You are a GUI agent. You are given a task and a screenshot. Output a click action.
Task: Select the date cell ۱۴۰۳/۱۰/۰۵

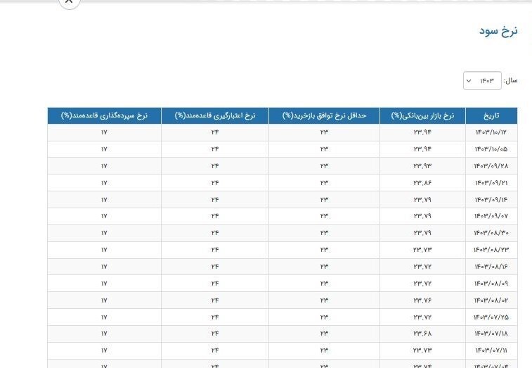click(491, 149)
